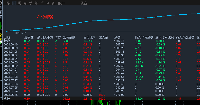
Task: Click the red 小网格 chart label
Action: (45, 17)
